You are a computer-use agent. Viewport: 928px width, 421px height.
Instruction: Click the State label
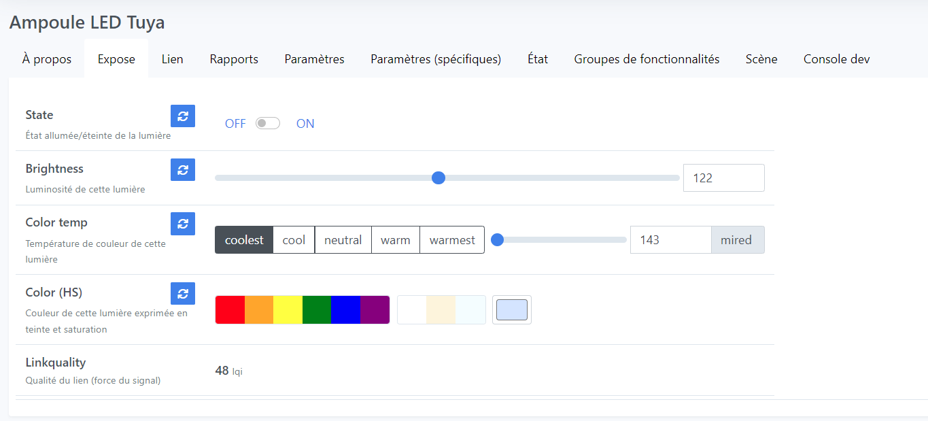[x=39, y=115]
